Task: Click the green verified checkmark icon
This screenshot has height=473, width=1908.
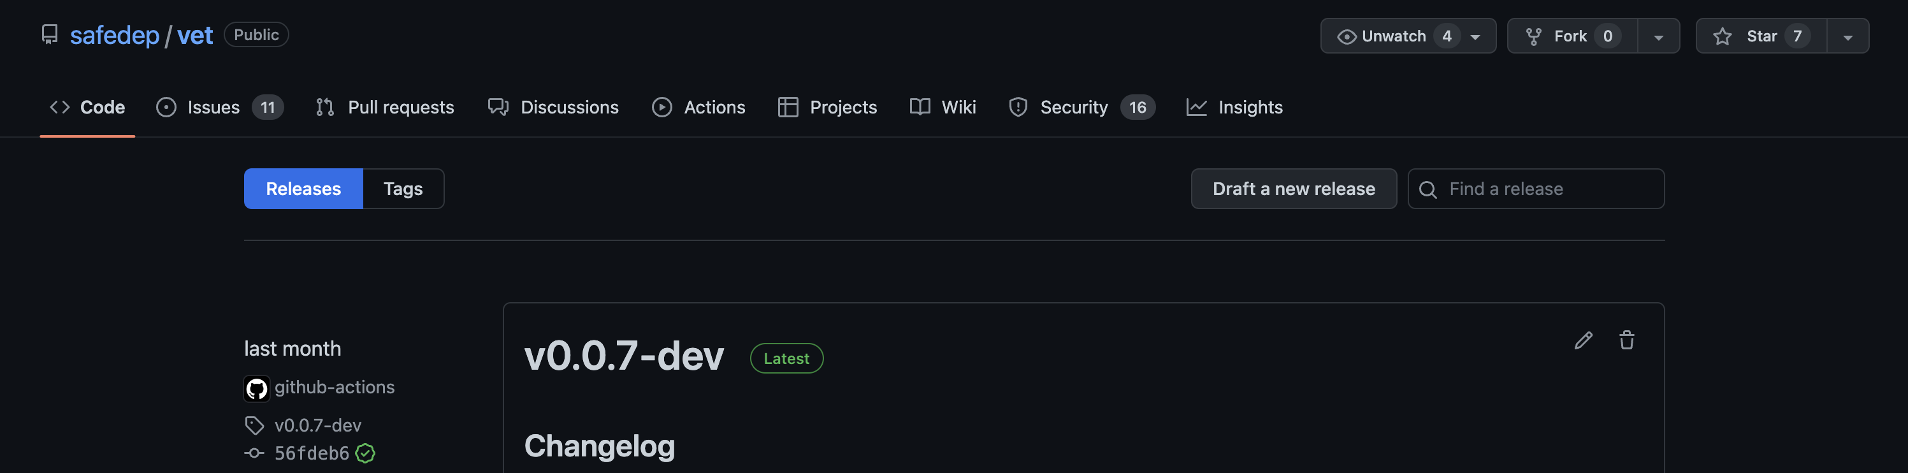Action: 365,453
